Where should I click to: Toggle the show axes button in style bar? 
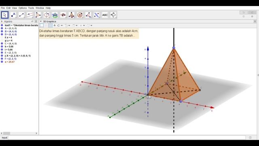[x=42, y=26]
